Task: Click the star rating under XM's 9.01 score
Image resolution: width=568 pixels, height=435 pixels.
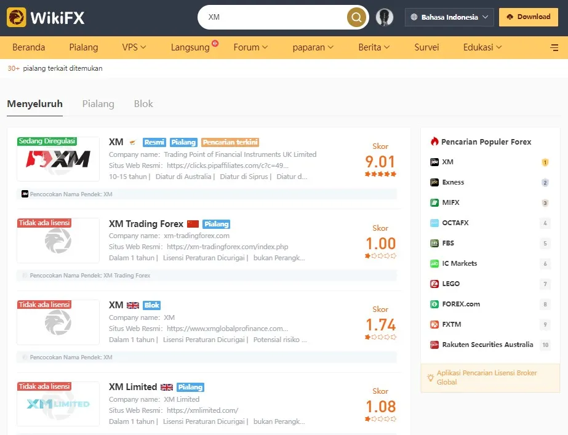Action: pyautogui.click(x=380, y=174)
